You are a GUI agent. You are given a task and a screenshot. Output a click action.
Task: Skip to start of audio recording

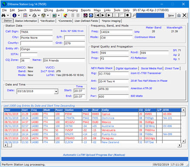click(x=98, y=15)
